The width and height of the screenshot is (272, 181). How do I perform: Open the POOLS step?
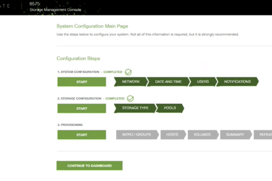(170, 108)
